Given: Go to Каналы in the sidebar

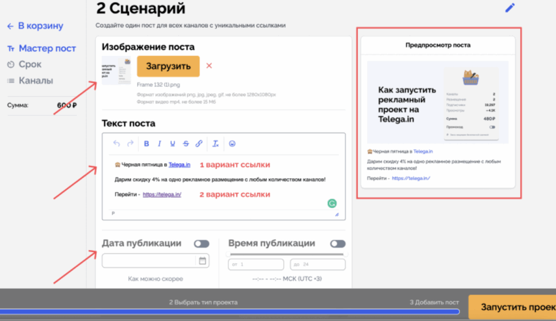Looking at the screenshot, I should [35, 81].
